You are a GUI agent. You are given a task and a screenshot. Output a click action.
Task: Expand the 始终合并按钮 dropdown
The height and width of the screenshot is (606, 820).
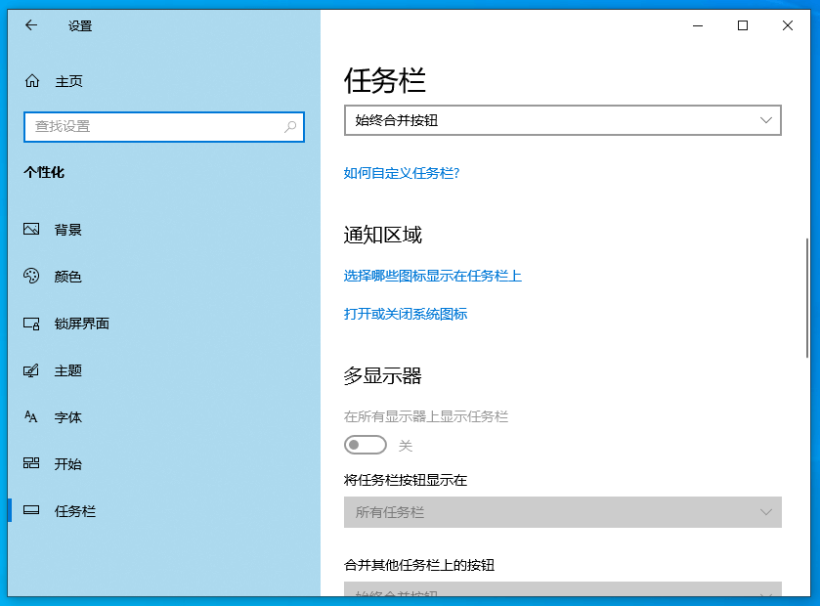(562, 120)
